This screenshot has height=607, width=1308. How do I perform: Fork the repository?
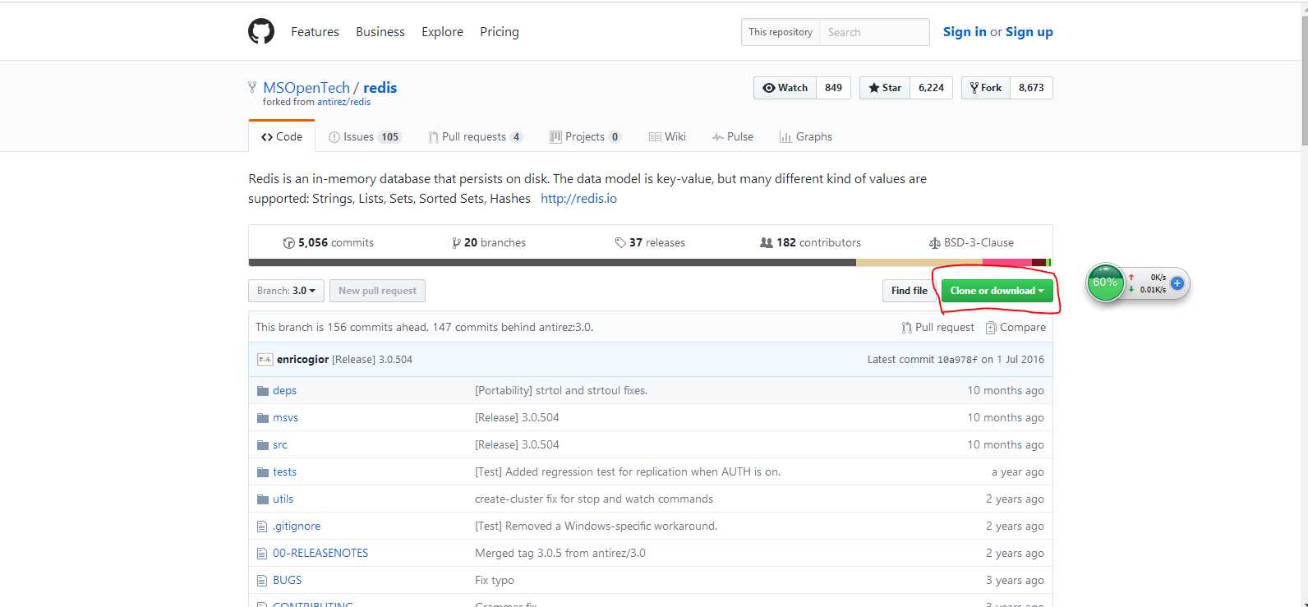(986, 88)
